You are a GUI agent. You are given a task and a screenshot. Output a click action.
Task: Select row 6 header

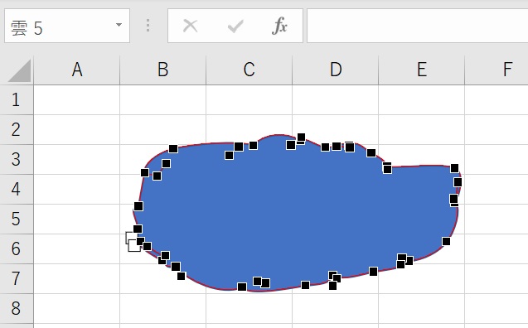tap(17, 249)
